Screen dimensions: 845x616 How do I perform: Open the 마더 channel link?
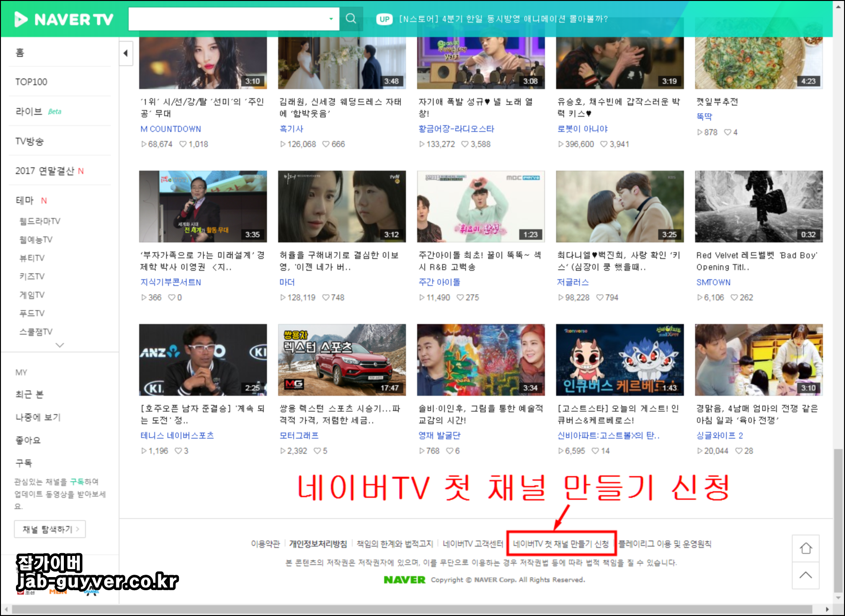click(287, 282)
